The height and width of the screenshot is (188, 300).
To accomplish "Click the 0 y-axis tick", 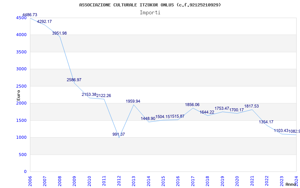I will point(25,172).
